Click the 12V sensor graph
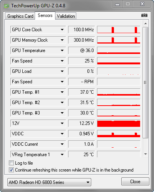 tap(119, 123)
